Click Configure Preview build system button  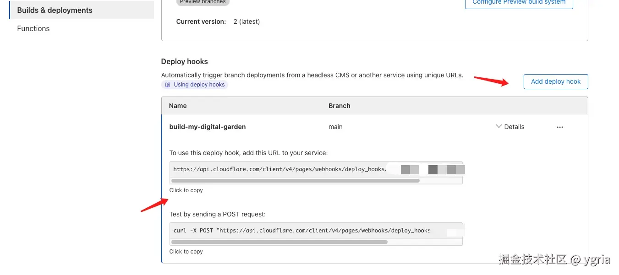[519, 3]
